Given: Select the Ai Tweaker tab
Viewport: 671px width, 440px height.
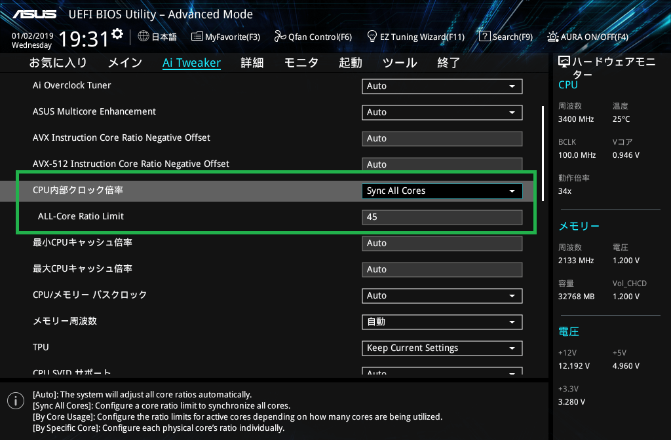Looking at the screenshot, I should pos(191,63).
